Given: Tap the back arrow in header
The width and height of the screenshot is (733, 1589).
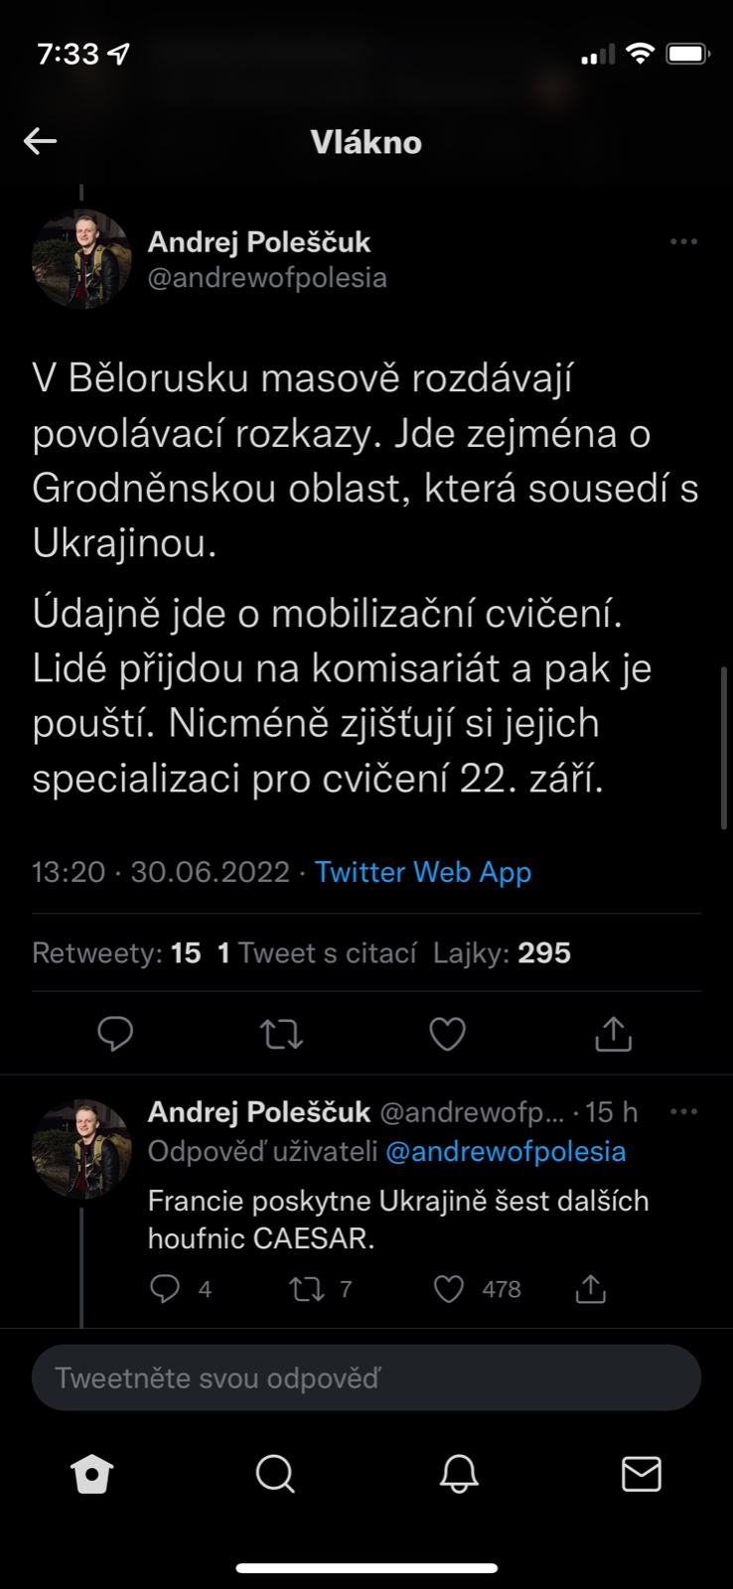Looking at the screenshot, I should (41, 142).
